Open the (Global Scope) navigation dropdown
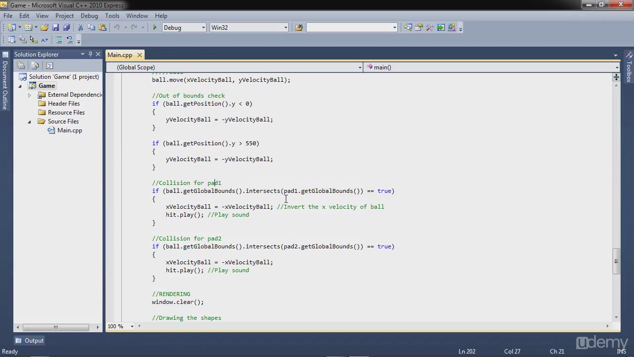Screen dimensions: 634x357 pos(360,67)
